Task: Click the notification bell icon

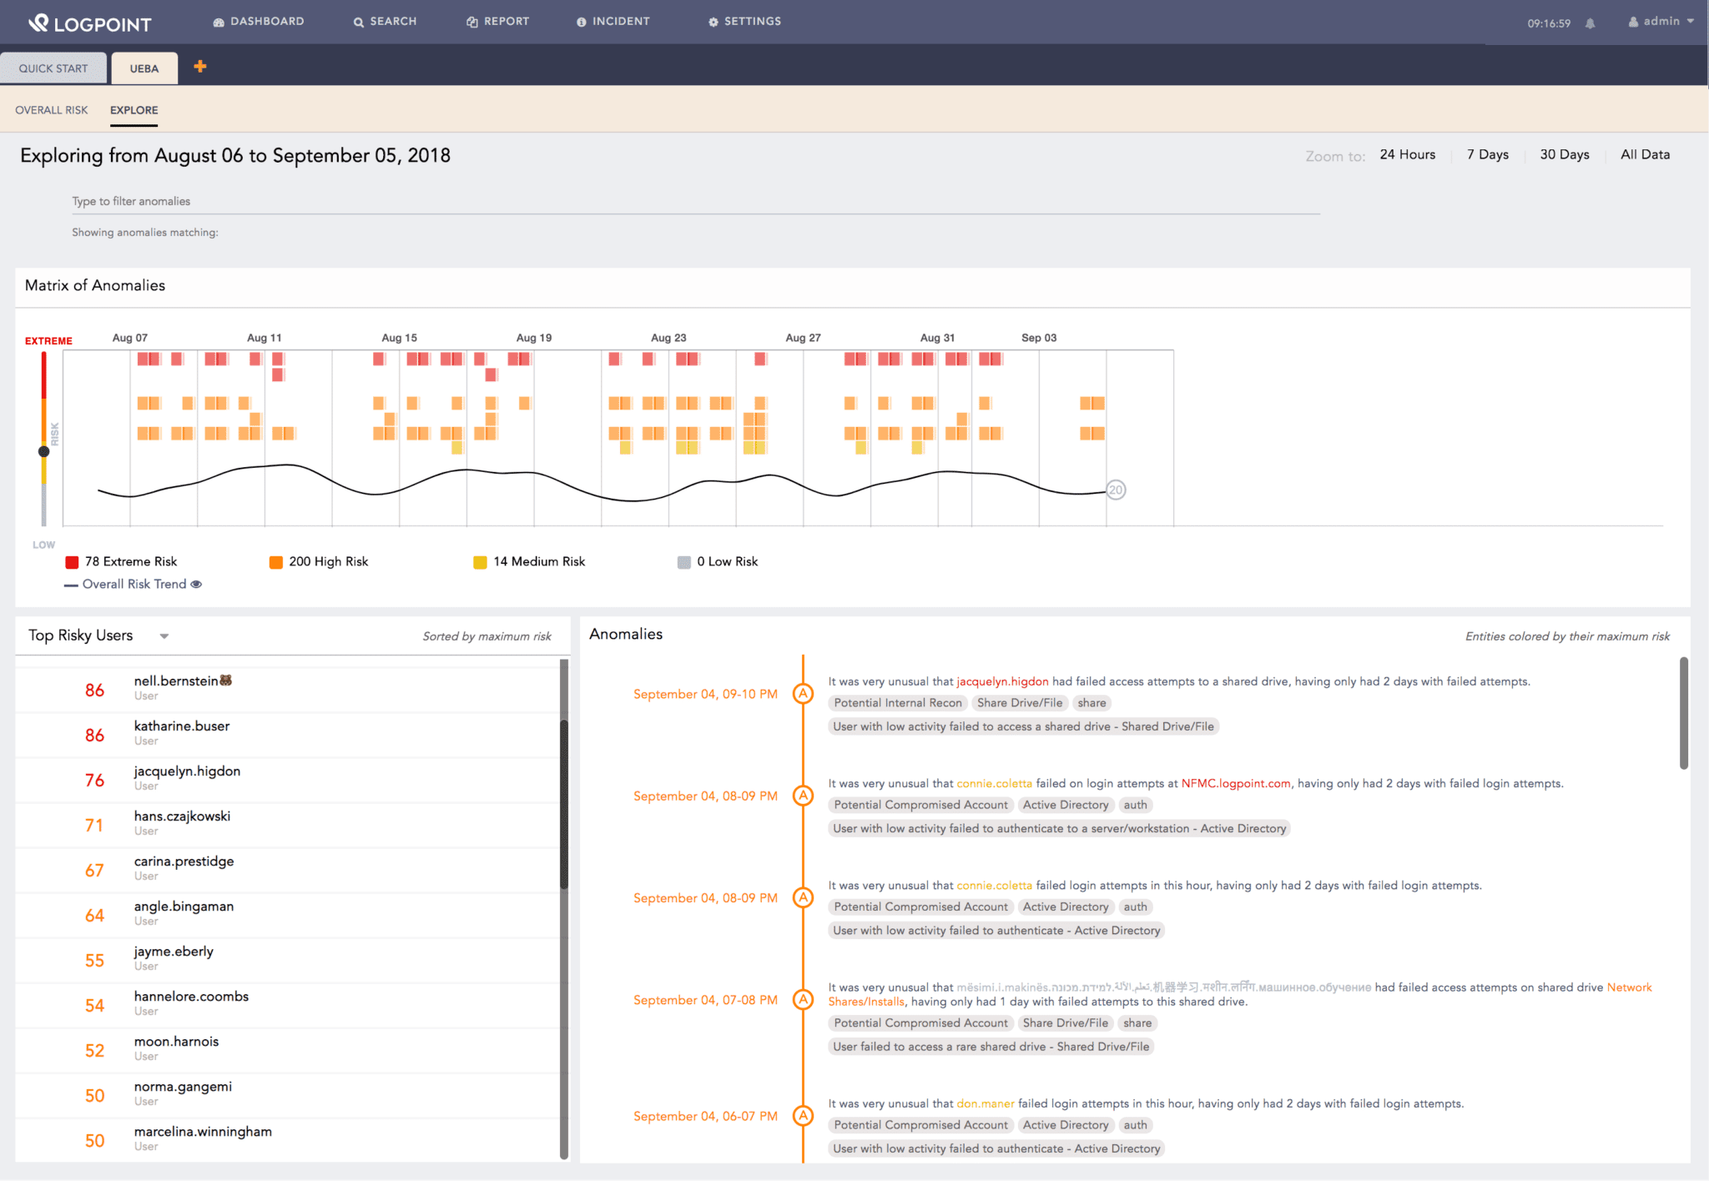Action: point(1590,23)
